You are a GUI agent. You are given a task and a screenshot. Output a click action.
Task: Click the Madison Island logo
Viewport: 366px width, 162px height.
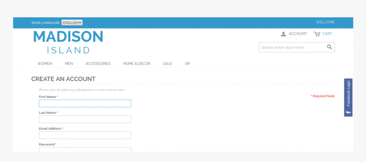pyautogui.click(x=68, y=42)
